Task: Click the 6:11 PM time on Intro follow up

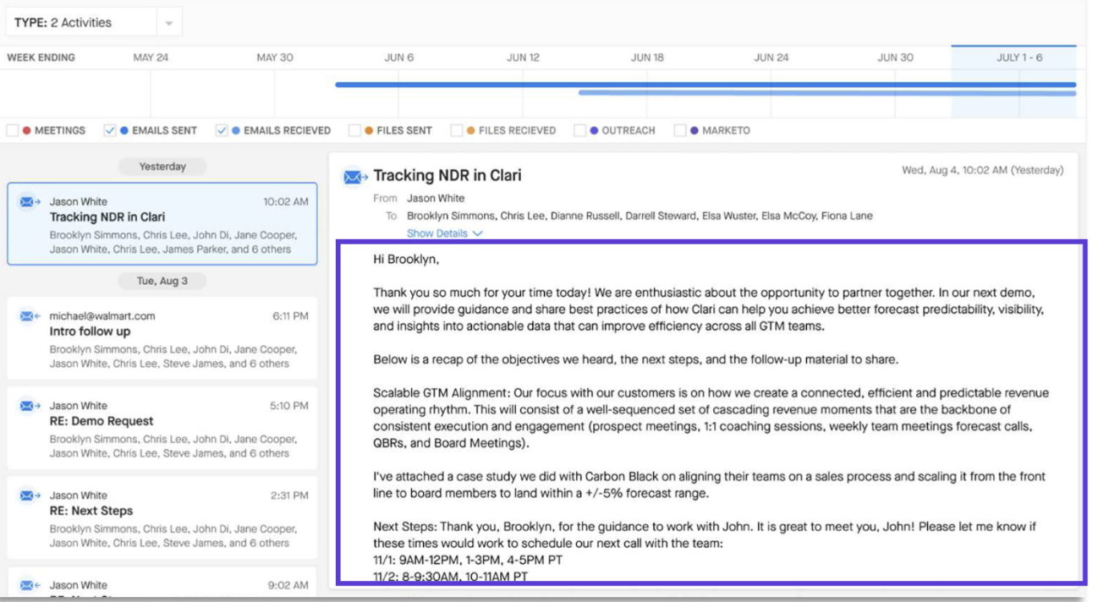Action: (x=290, y=316)
